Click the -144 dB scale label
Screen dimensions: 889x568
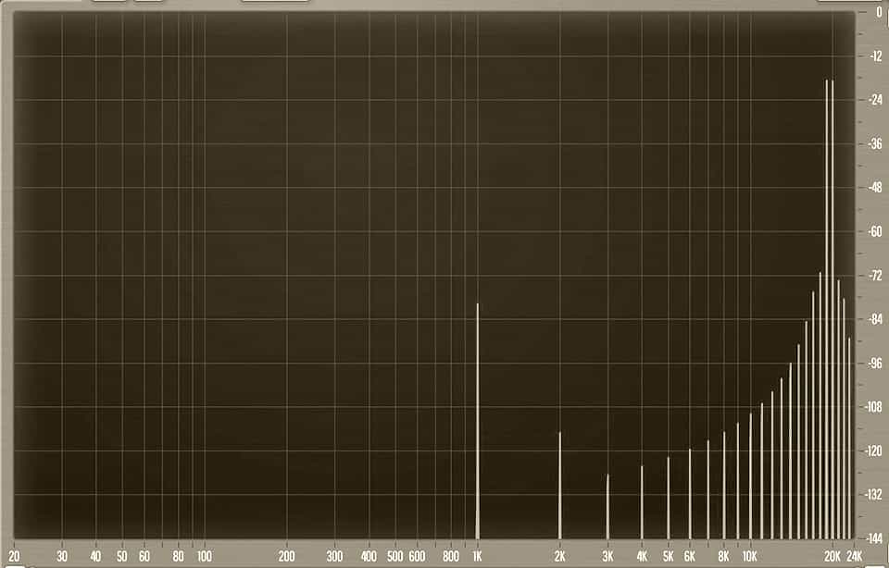(x=873, y=538)
